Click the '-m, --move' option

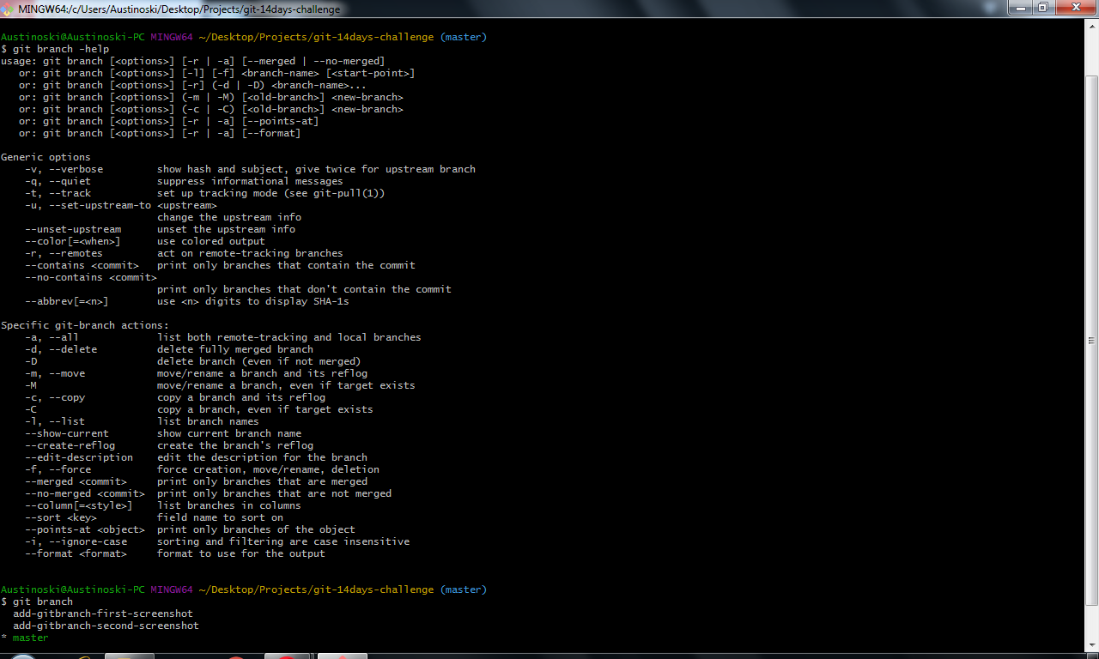(55, 373)
